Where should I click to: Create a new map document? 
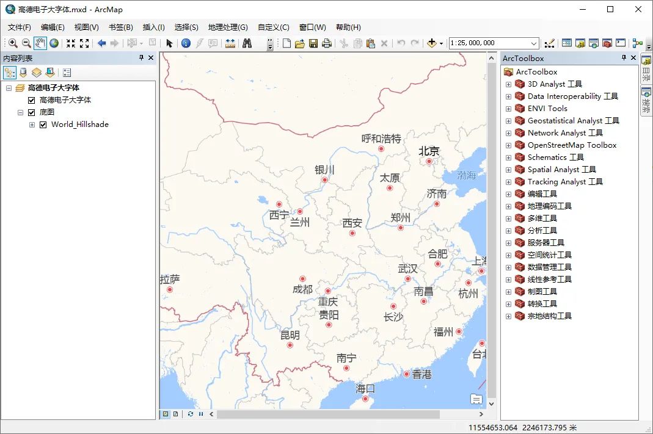tap(286, 43)
